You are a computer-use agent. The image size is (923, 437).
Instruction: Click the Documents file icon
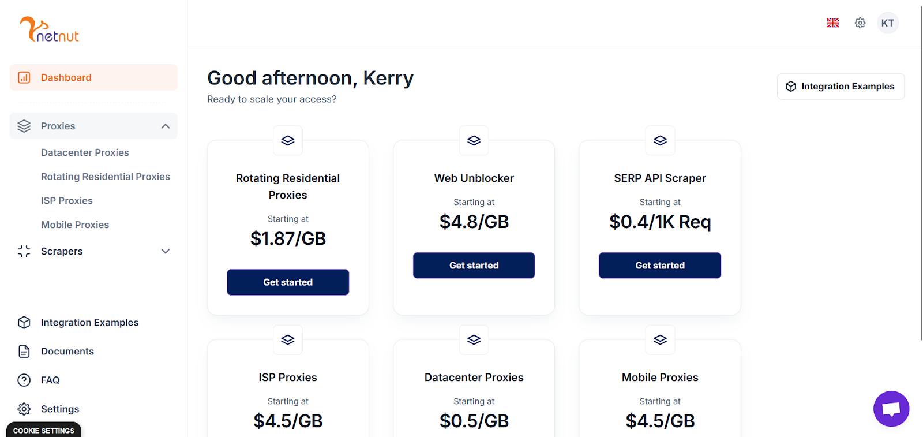[24, 351]
